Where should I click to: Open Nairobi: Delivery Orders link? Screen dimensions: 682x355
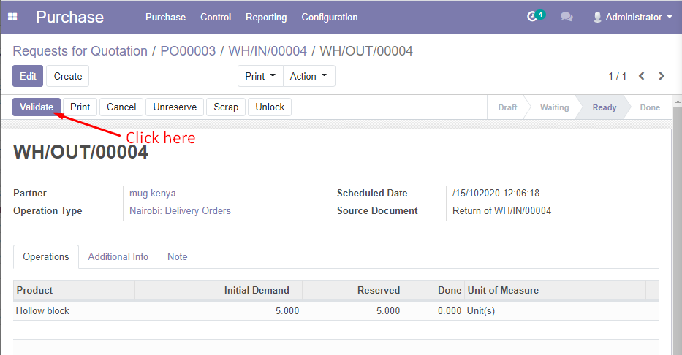(x=180, y=211)
